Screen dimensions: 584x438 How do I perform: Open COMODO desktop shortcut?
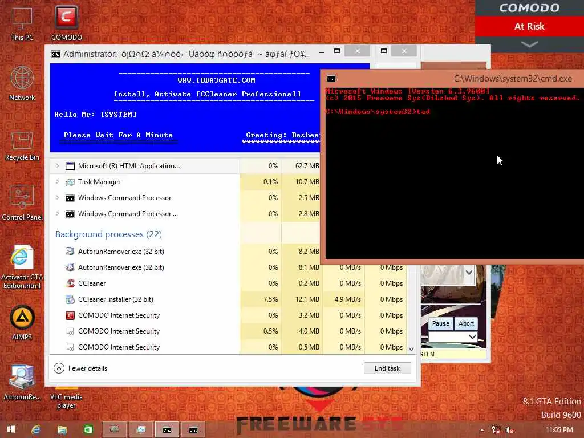pos(66,23)
